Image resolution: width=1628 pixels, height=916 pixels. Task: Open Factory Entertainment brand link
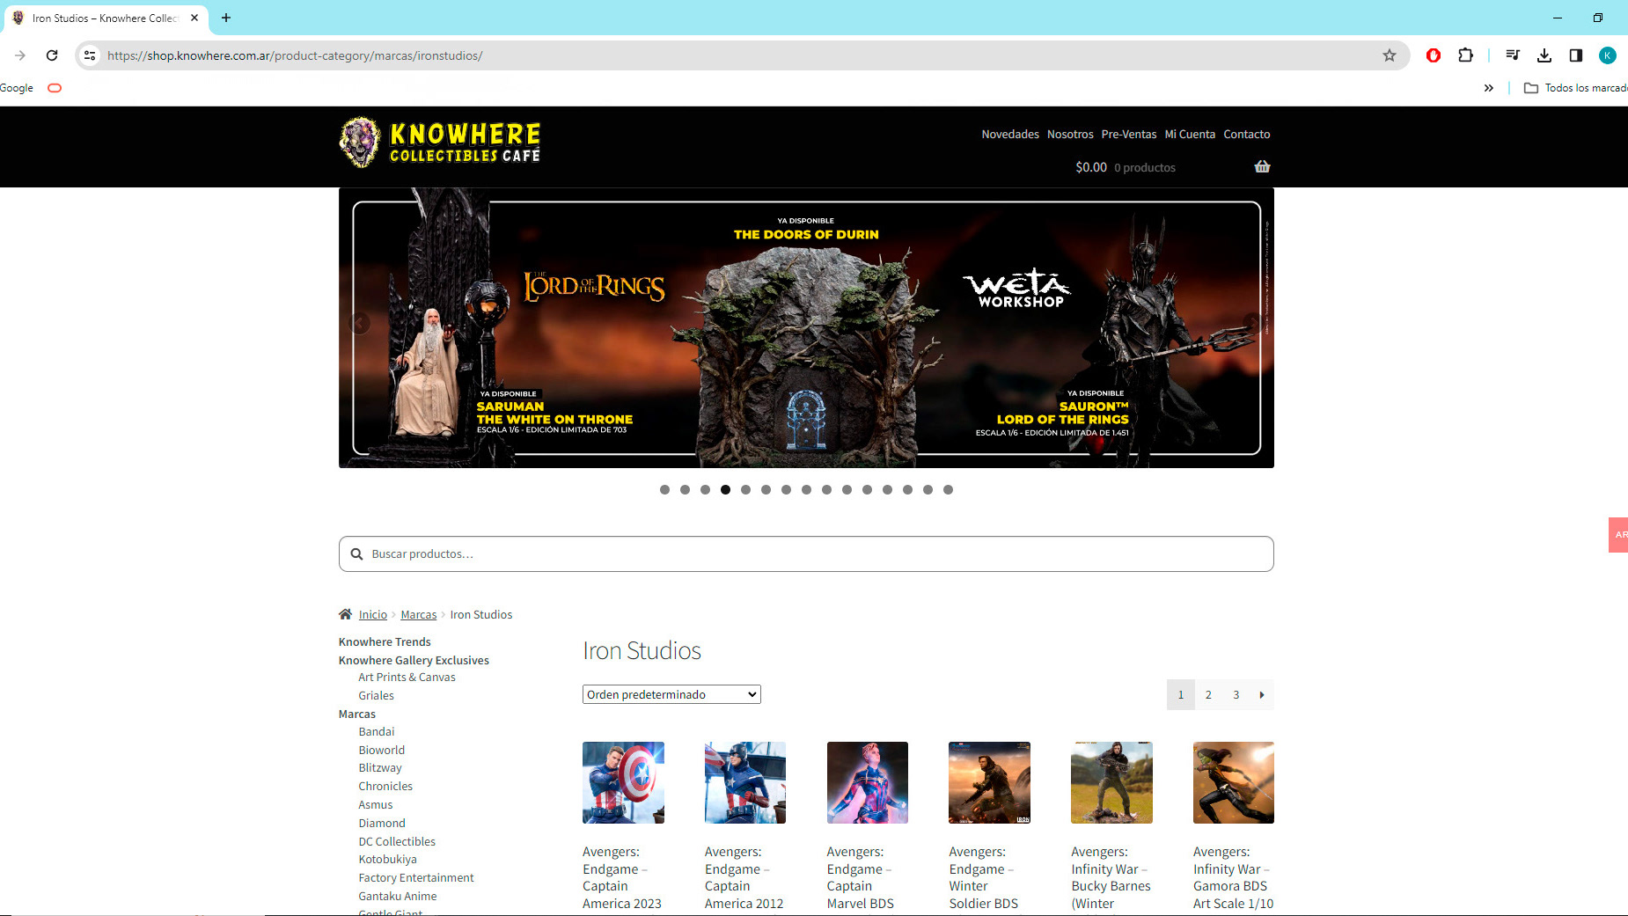pyautogui.click(x=416, y=877)
